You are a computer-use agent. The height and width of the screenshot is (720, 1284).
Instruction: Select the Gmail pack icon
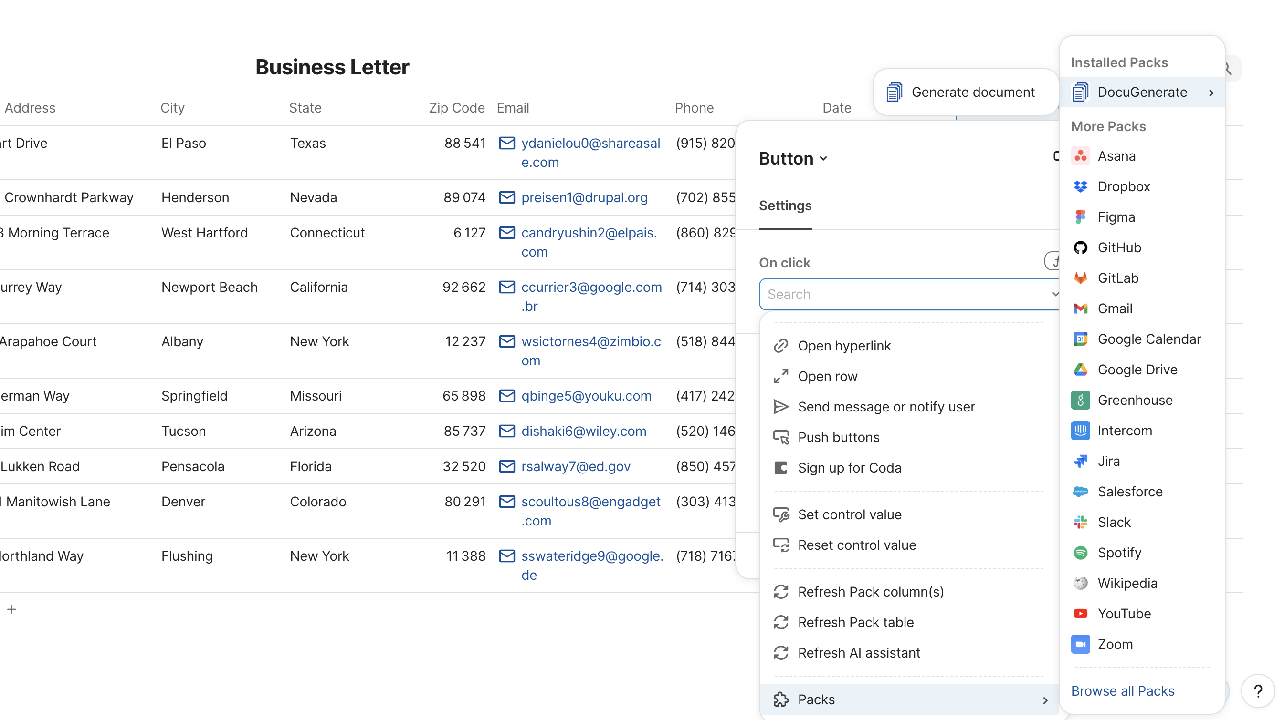click(1081, 309)
